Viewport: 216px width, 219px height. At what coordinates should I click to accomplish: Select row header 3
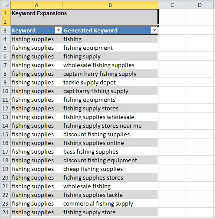click(x=5, y=30)
